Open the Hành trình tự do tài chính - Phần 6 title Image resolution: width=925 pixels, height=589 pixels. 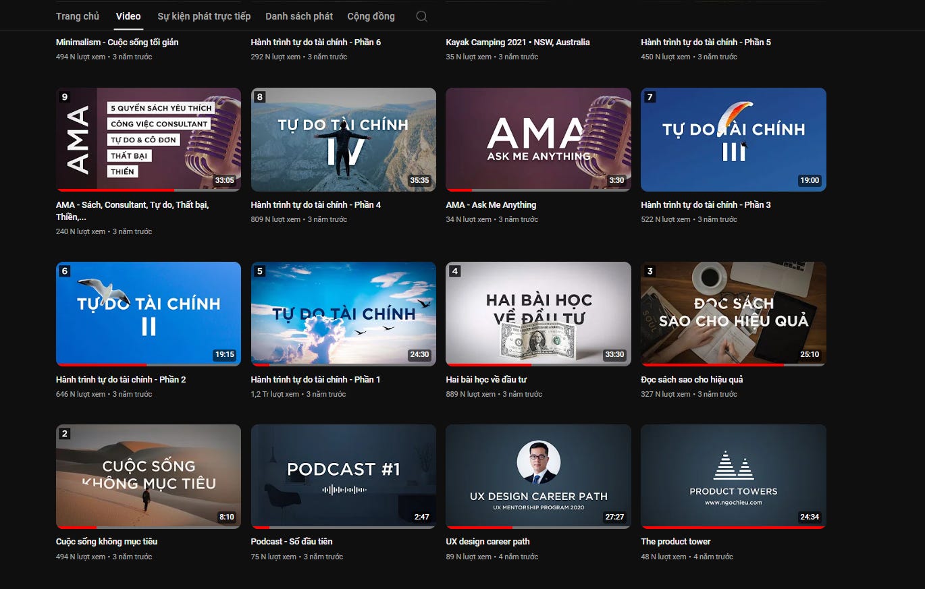pyautogui.click(x=316, y=42)
